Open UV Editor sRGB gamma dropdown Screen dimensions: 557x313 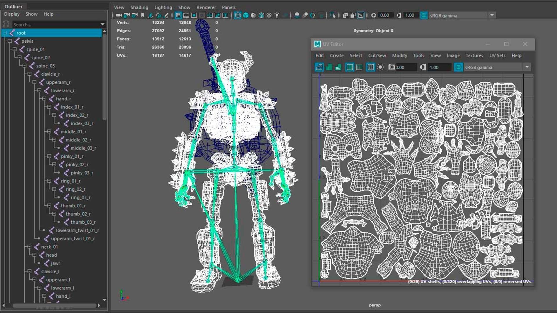pos(527,67)
